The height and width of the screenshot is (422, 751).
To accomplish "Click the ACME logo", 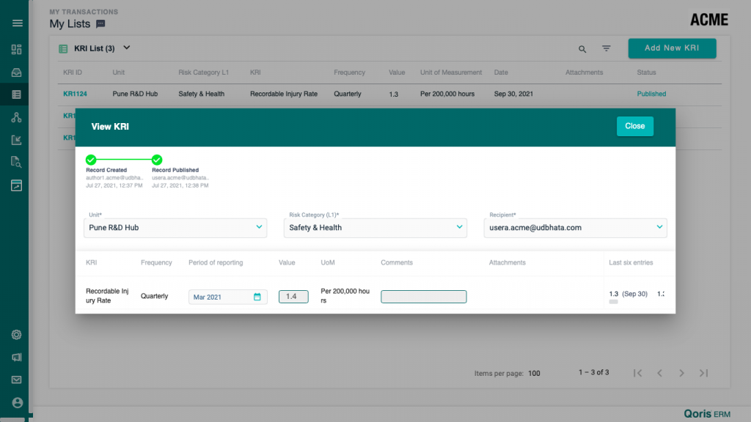I will click(709, 20).
